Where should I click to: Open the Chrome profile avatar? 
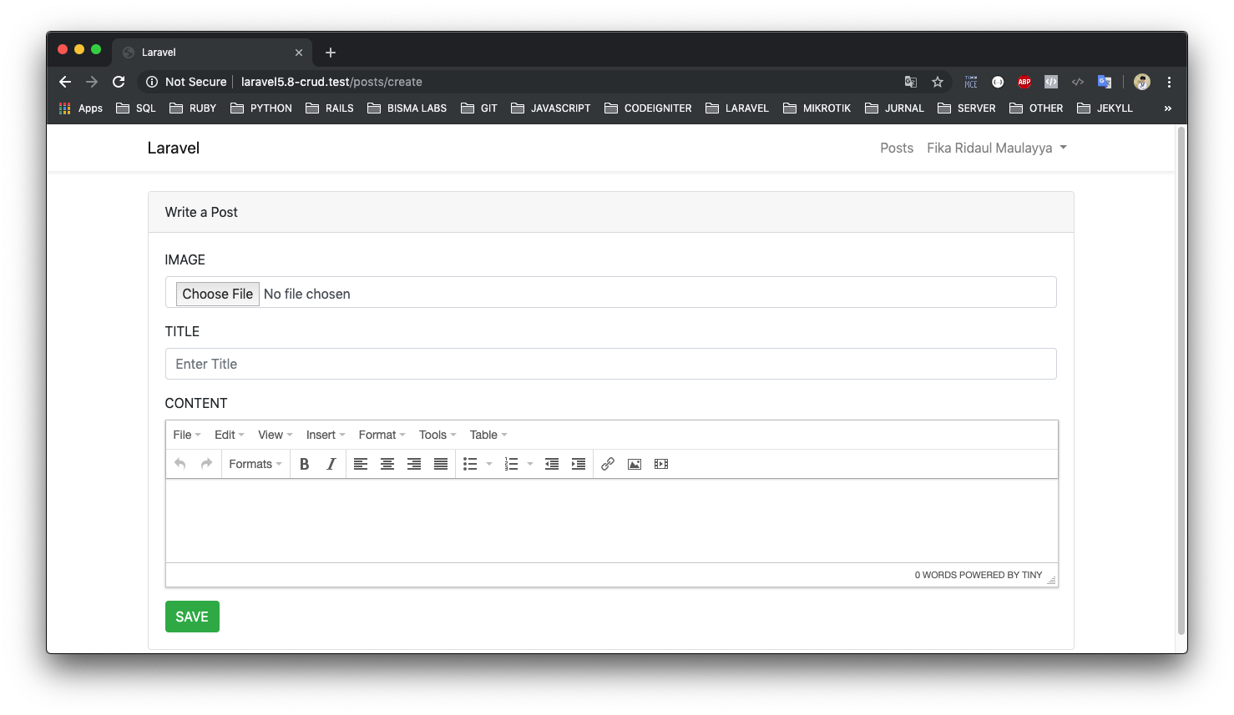click(x=1142, y=82)
